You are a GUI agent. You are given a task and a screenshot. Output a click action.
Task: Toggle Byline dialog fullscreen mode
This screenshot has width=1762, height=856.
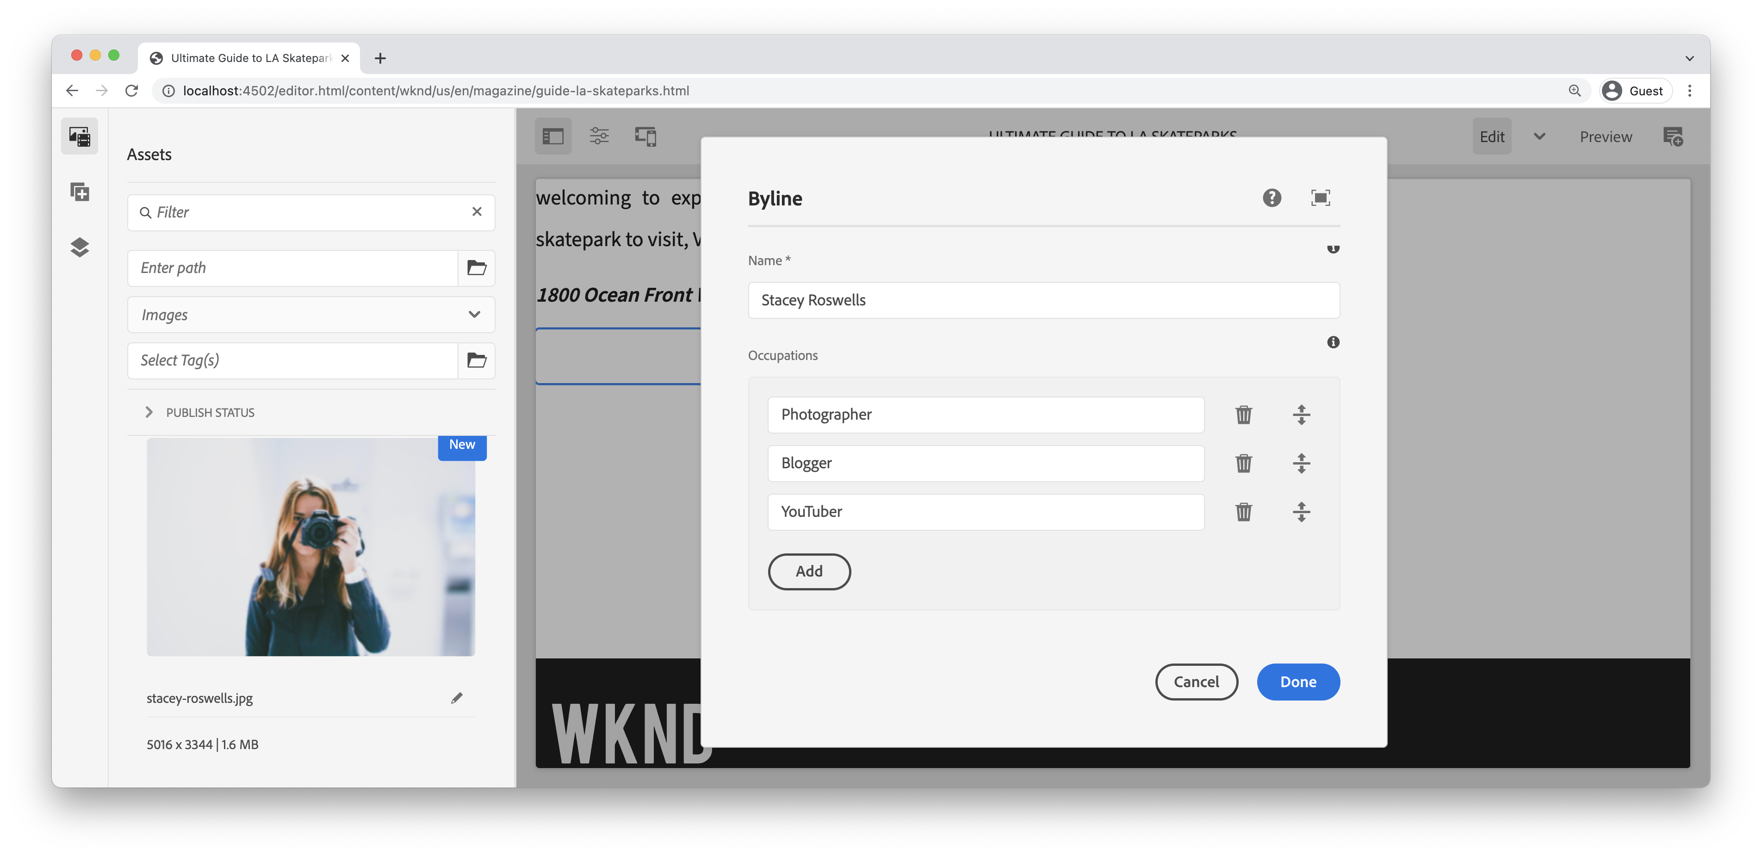[x=1320, y=198]
